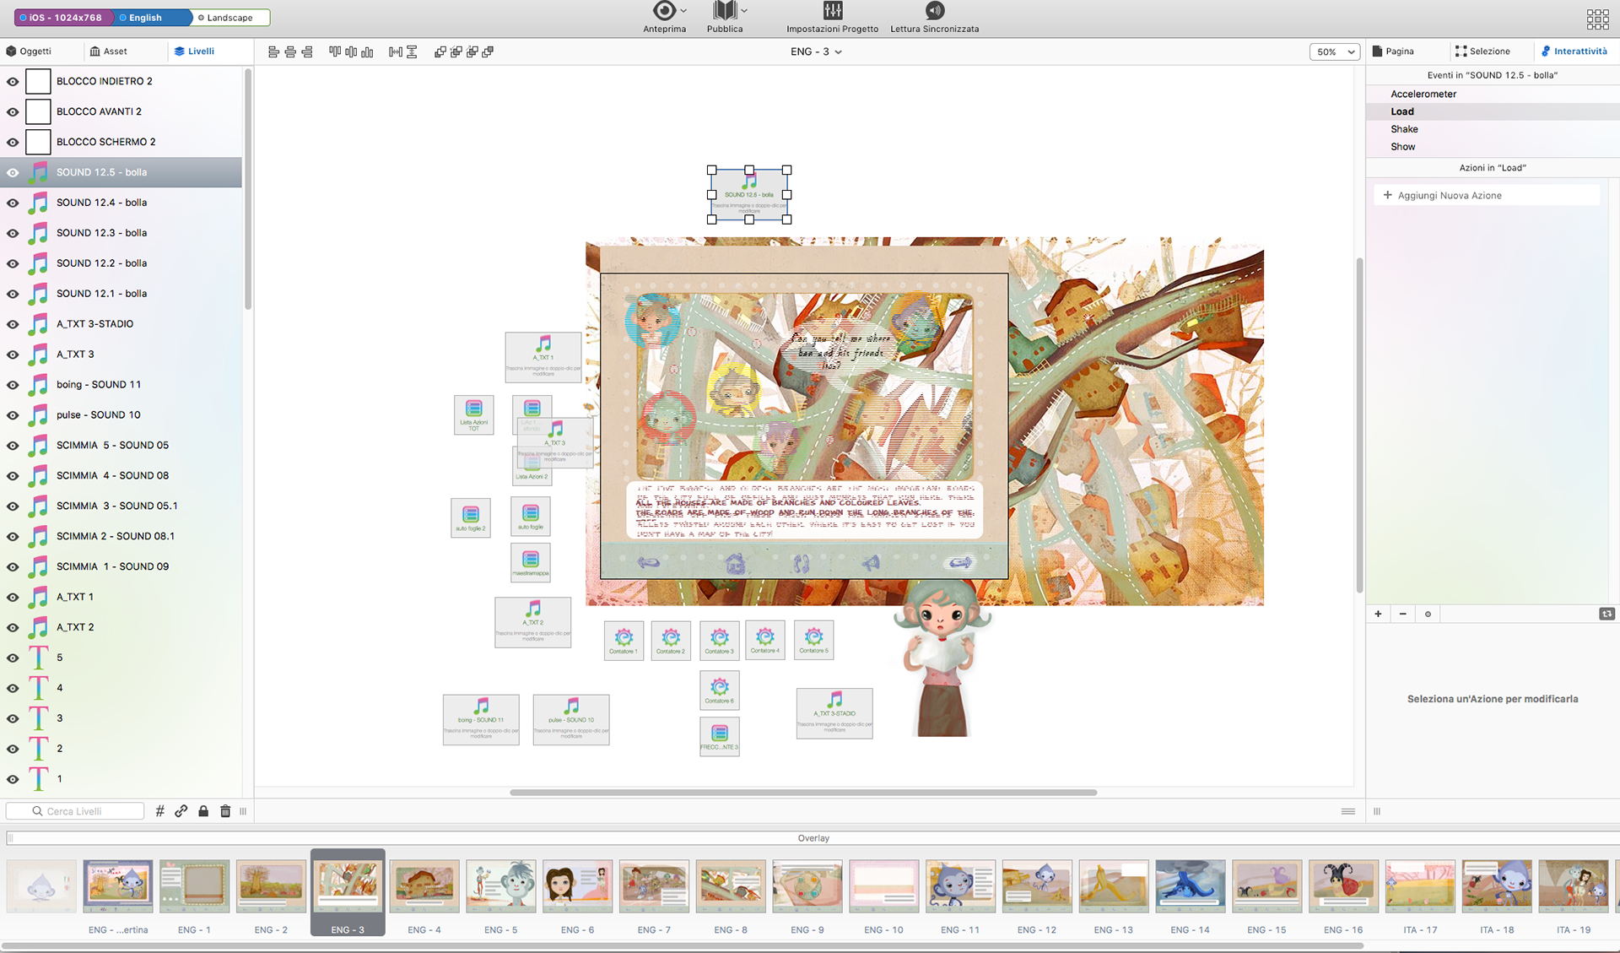Hide the A_TXT 3-STADIO layer
Screen dimensions: 1620x953
[x=13, y=325]
